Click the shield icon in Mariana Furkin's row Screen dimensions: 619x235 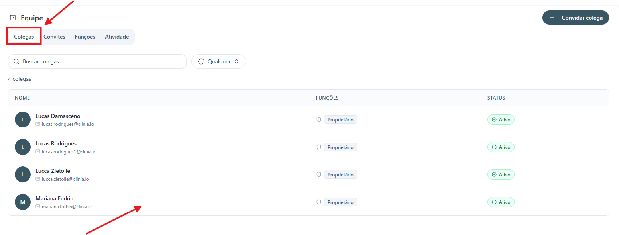click(x=319, y=202)
